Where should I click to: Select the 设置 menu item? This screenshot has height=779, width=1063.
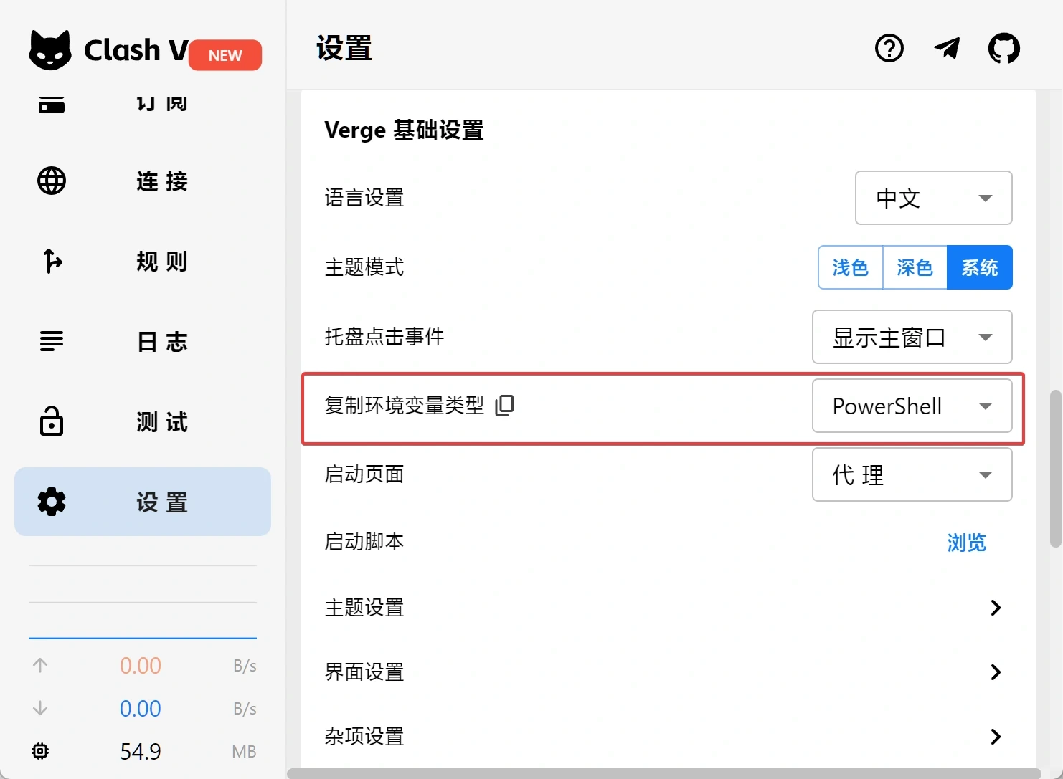pyautogui.click(x=143, y=502)
